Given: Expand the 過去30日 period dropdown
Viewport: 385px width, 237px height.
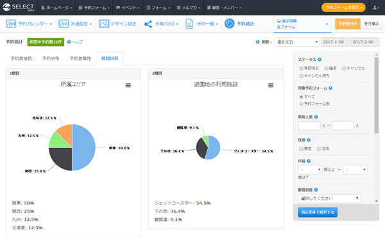Looking at the screenshot, I should click(x=296, y=42).
